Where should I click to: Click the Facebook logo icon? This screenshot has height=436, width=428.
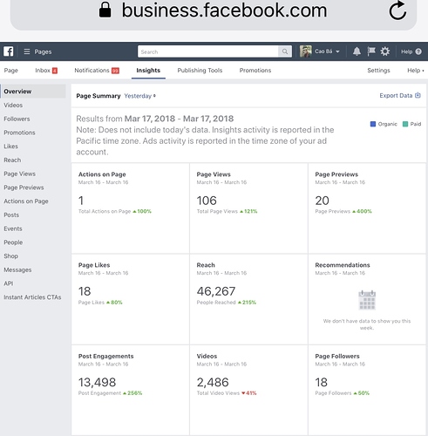[9, 51]
